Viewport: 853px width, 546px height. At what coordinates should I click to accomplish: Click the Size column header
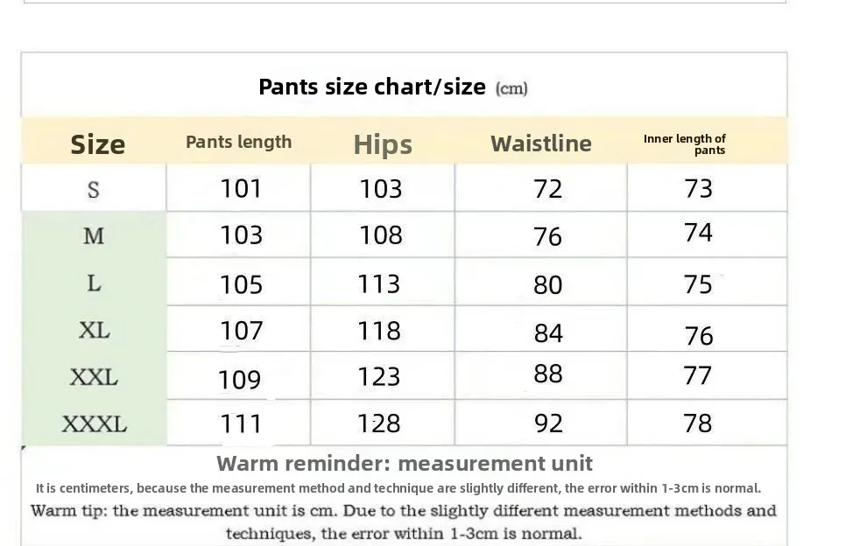click(x=98, y=144)
